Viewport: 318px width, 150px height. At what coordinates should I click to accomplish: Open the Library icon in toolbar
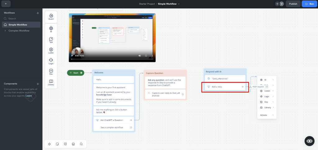[51, 82]
